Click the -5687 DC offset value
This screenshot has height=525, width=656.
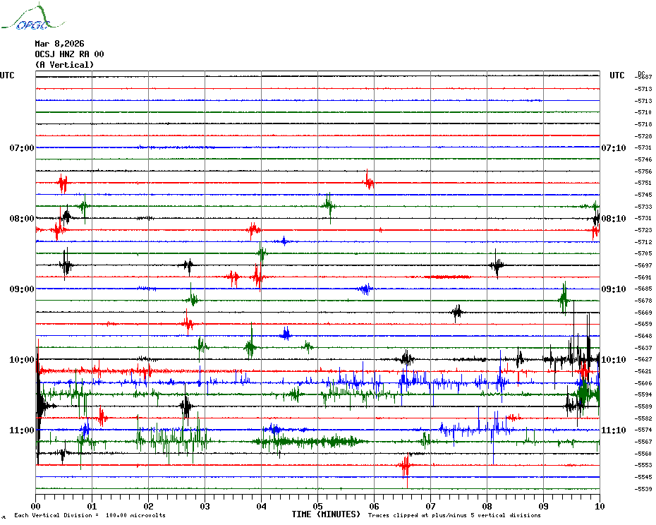[643, 77]
